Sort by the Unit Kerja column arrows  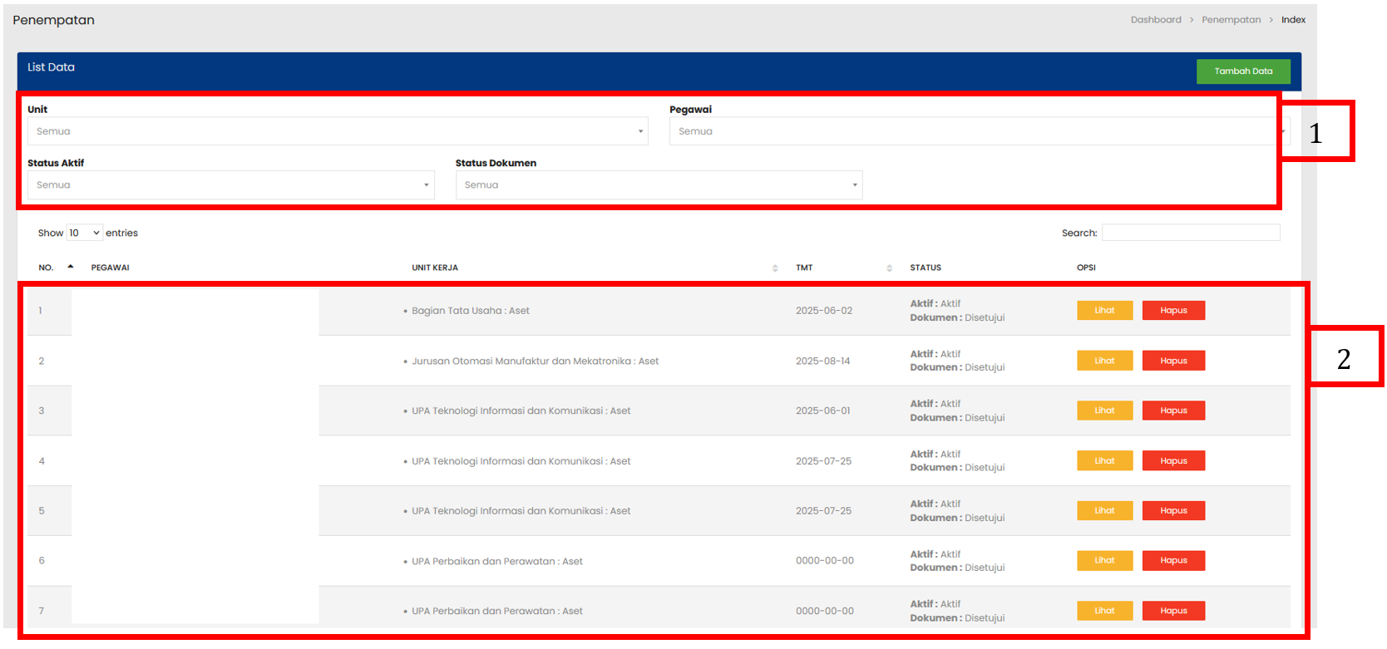click(x=775, y=268)
